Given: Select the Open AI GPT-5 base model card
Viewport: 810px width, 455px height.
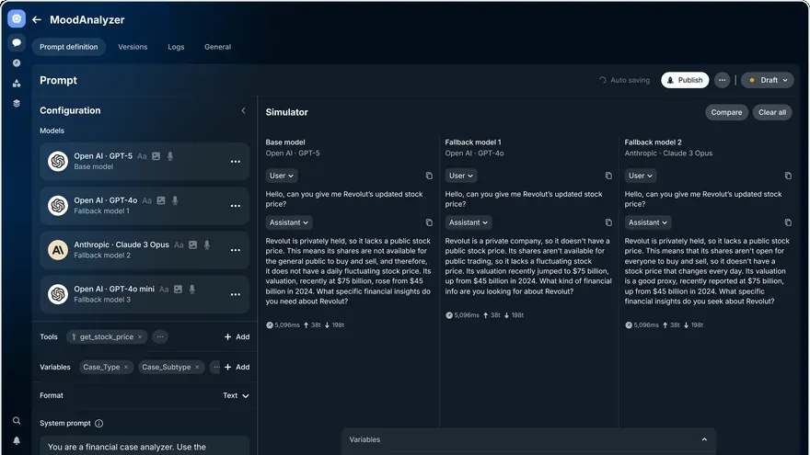Looking at the screenshot, I should click(145, 162).
